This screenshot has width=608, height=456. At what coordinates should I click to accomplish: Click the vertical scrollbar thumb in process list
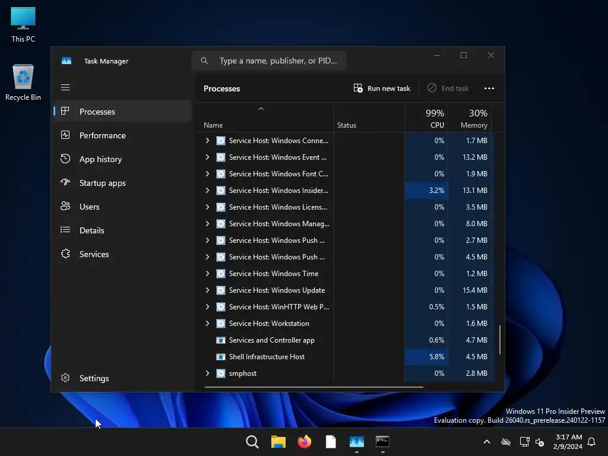[x=500, y=340]
